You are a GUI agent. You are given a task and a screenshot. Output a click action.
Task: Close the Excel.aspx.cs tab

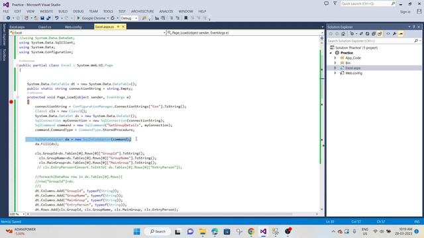coord(123,26)
